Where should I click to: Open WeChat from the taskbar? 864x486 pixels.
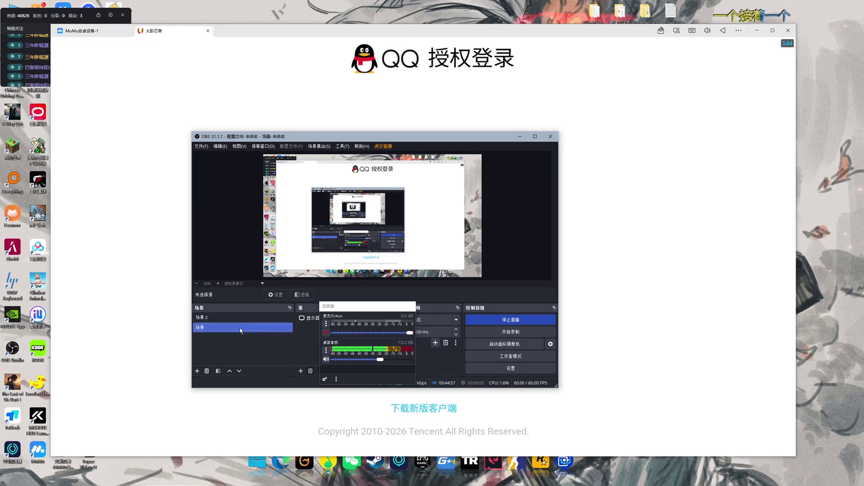(x=351, y=461)
